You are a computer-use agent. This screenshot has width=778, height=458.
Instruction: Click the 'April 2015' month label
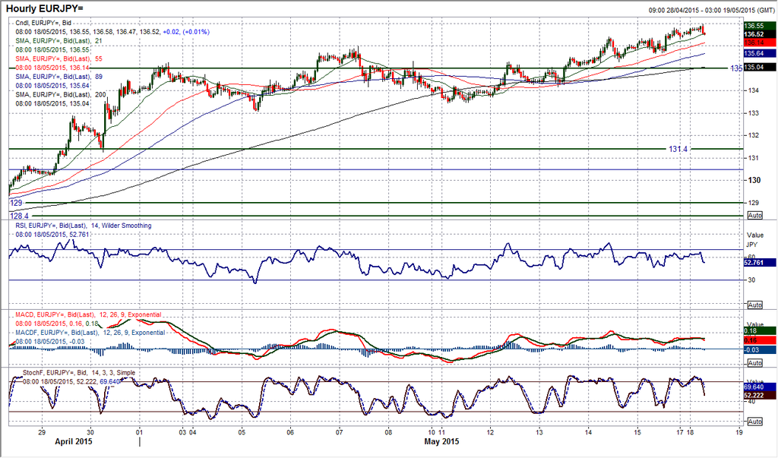(x=74, y=441)
